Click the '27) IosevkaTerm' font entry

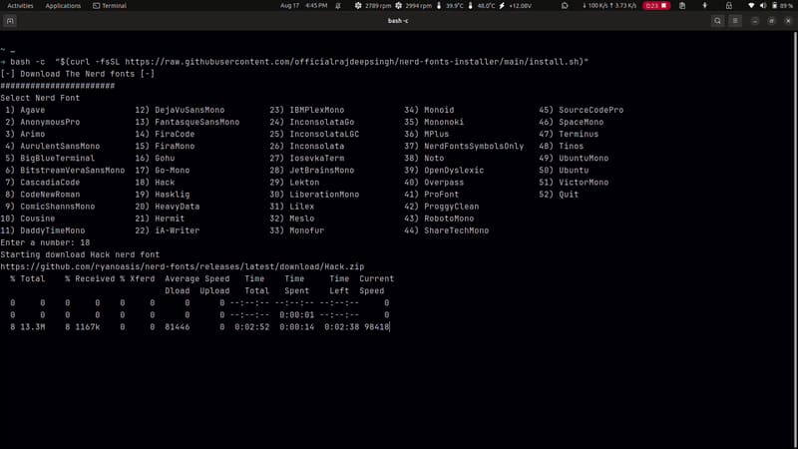click(307, 159)
